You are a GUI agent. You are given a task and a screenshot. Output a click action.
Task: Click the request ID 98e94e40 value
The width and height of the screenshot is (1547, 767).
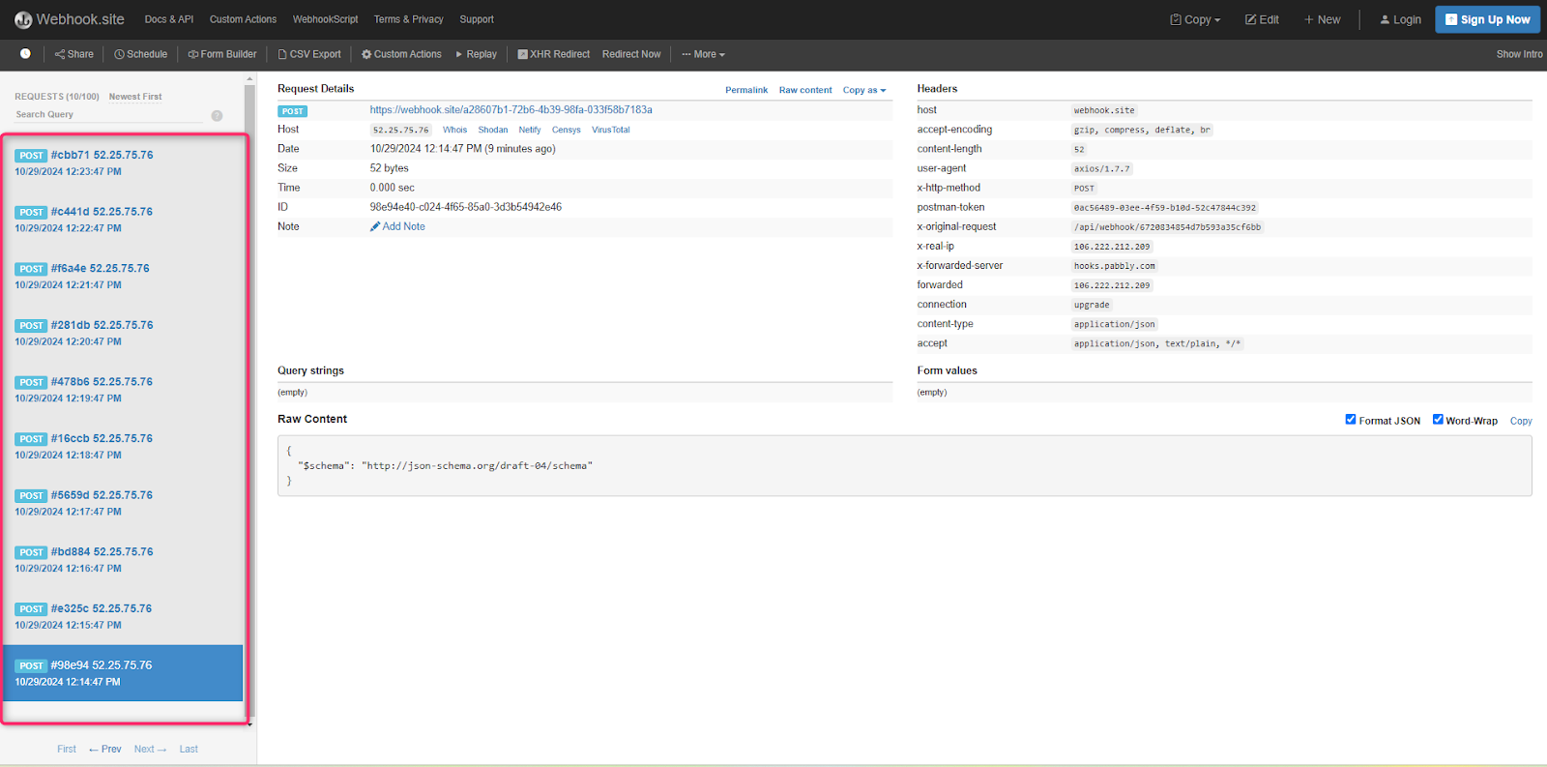(465, 207)
